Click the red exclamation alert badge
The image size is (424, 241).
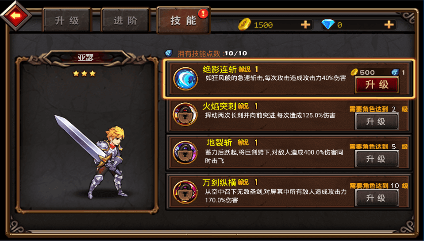[x=203, y=14]
